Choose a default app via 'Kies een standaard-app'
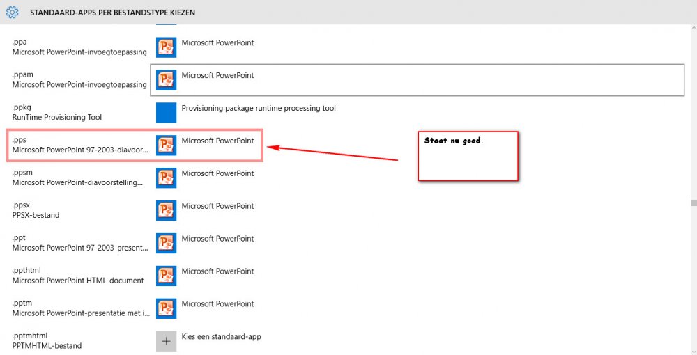697x355 pixels. coord(221,337)
